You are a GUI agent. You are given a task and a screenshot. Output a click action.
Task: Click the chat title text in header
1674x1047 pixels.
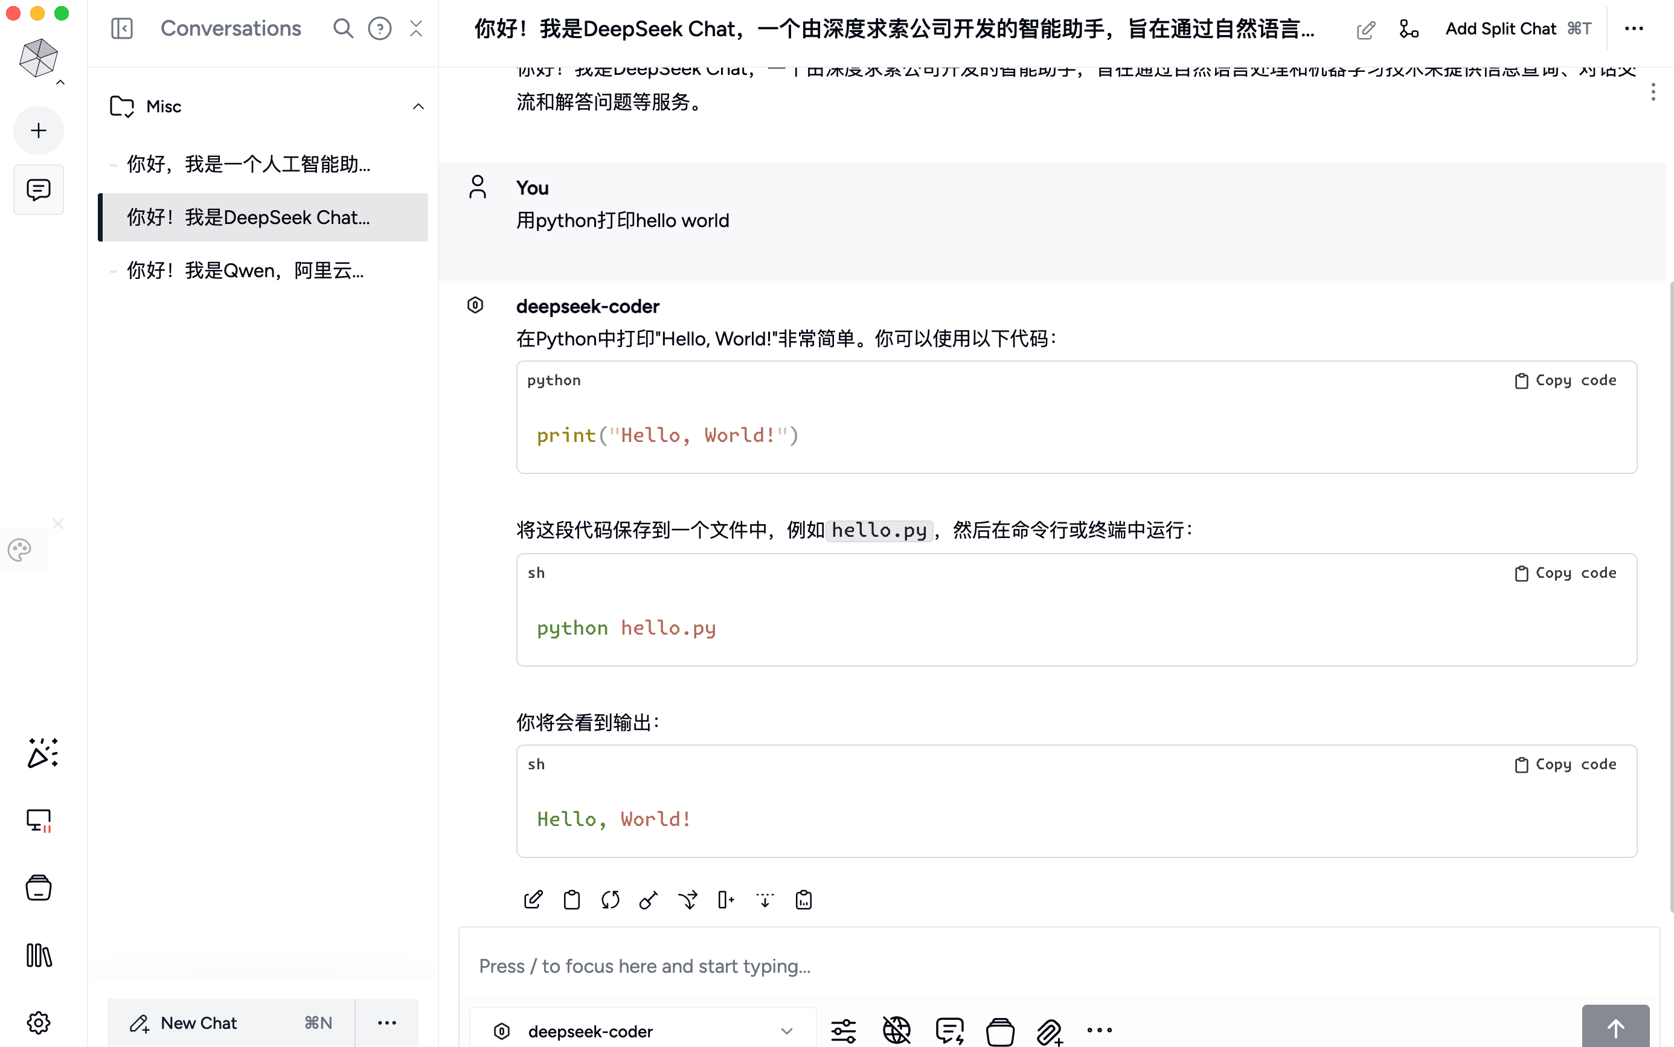894,29
